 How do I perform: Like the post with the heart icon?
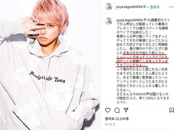[x=108, y=110]
